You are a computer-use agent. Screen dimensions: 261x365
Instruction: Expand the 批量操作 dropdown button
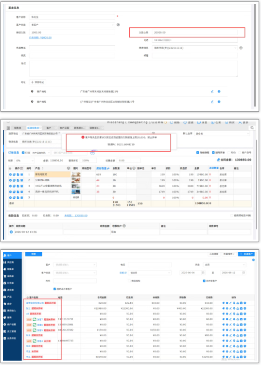229,254
